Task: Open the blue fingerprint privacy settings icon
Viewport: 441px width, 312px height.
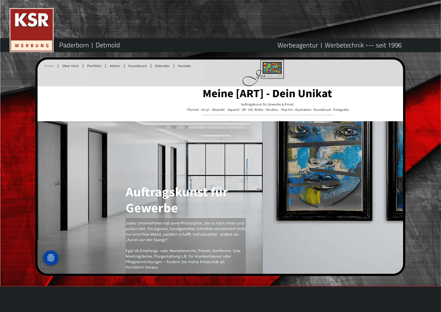Action: pyautogui.click(x=51, y=258)
